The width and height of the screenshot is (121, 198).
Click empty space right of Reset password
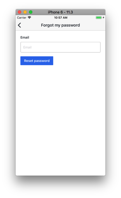pyautogui.click(x=78, y=61)
